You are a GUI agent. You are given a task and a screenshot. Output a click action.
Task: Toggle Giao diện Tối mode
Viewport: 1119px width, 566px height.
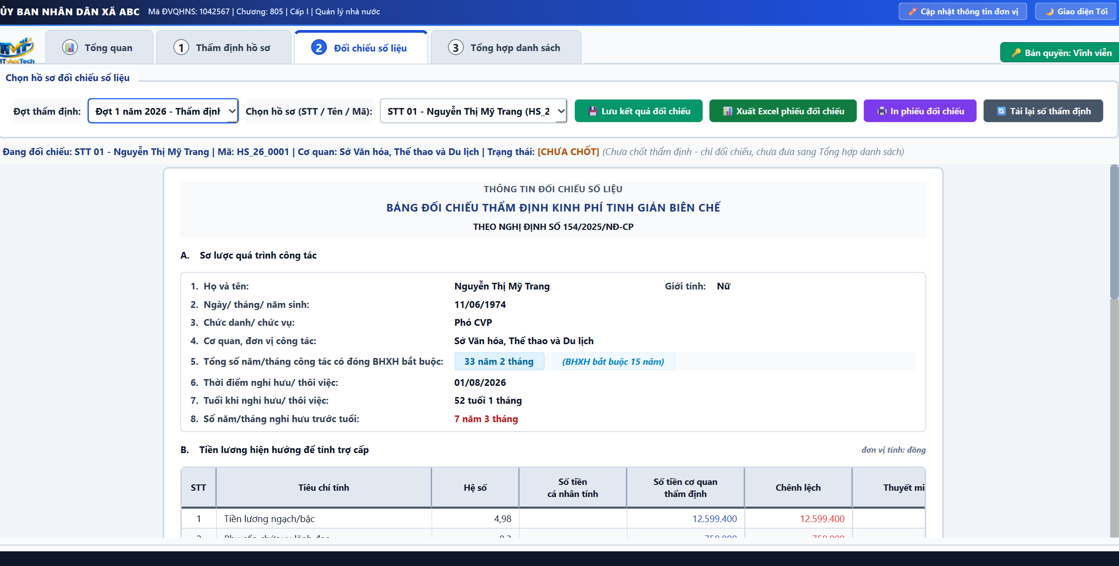1076,12
